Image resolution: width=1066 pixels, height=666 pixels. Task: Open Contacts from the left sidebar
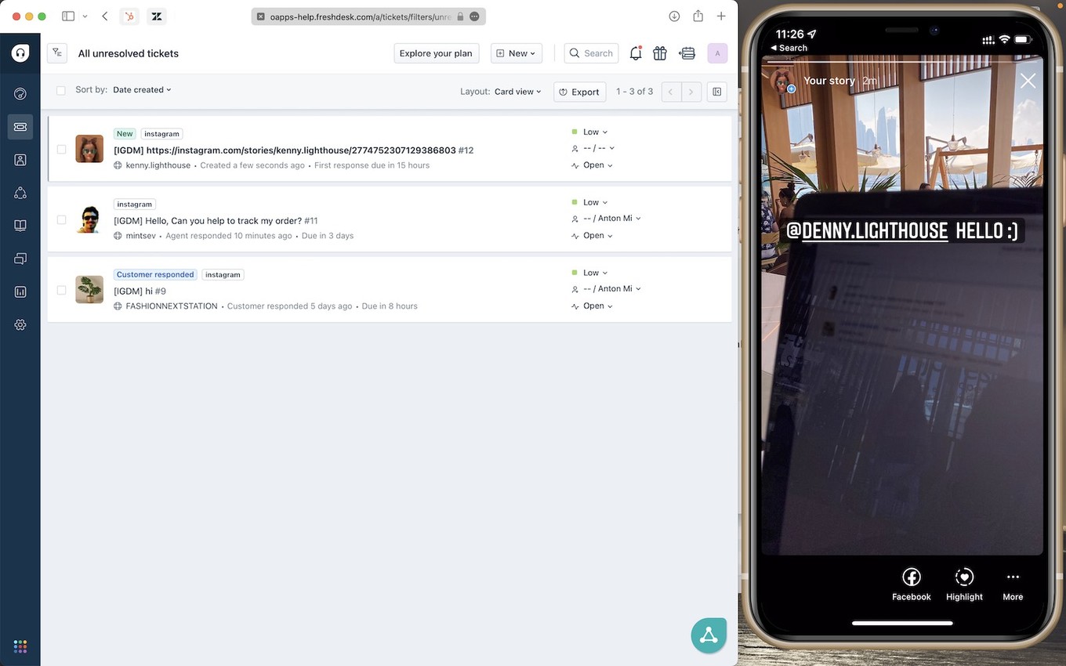coord(20,159)
